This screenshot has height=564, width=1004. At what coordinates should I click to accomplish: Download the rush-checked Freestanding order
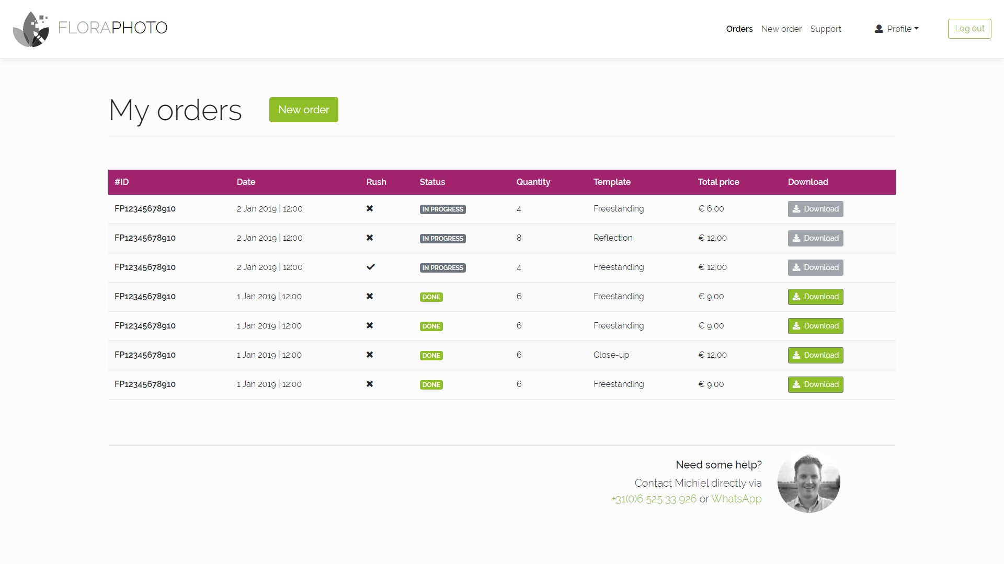(815, 267)
